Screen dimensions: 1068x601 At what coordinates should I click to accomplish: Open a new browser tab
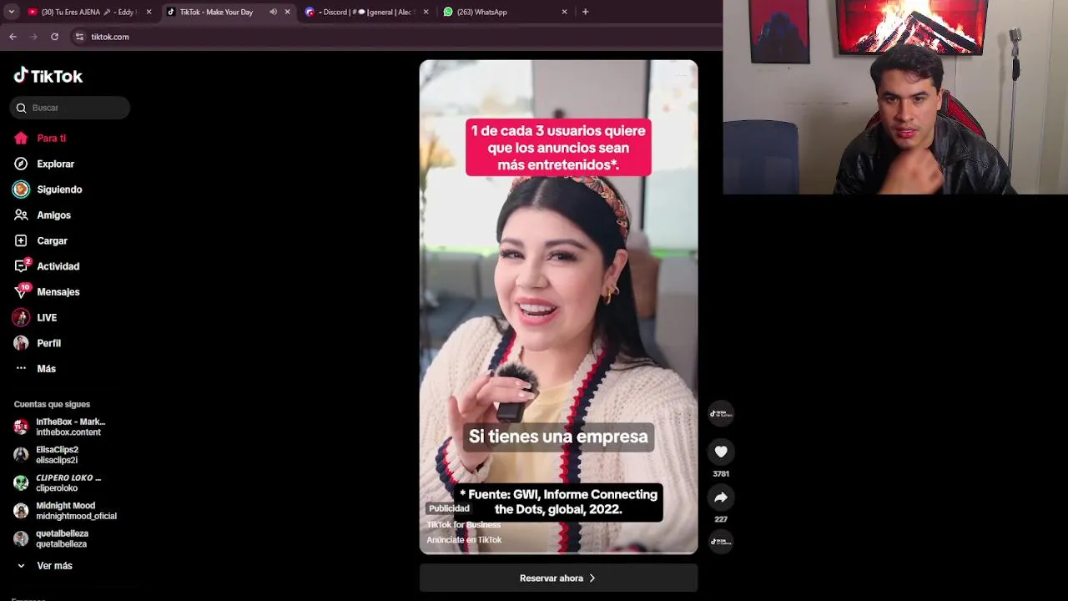[x=585, y=13]
